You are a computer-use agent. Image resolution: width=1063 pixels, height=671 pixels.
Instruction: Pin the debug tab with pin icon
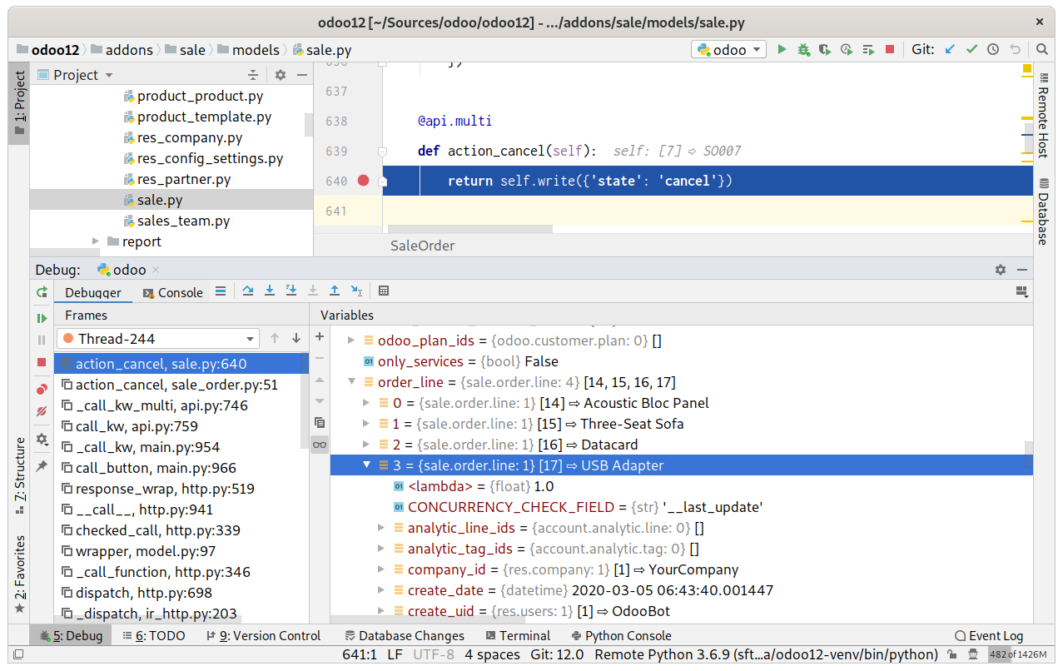coord(42,466)
